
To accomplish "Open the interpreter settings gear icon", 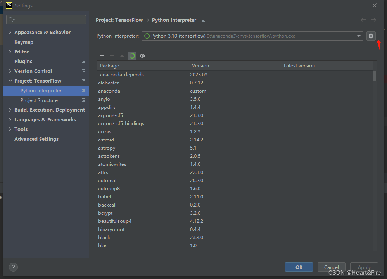I will pos(371,36).
